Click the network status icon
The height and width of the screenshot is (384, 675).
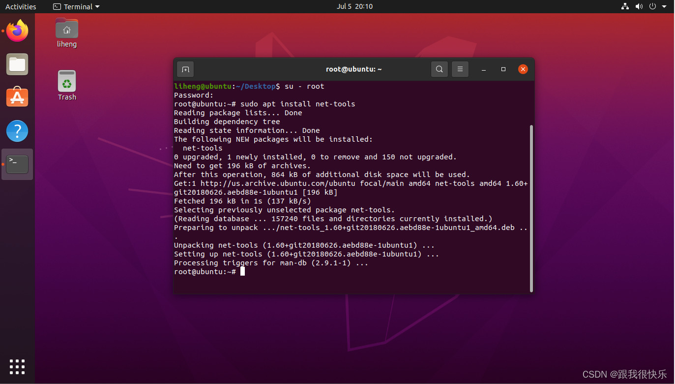625,6
